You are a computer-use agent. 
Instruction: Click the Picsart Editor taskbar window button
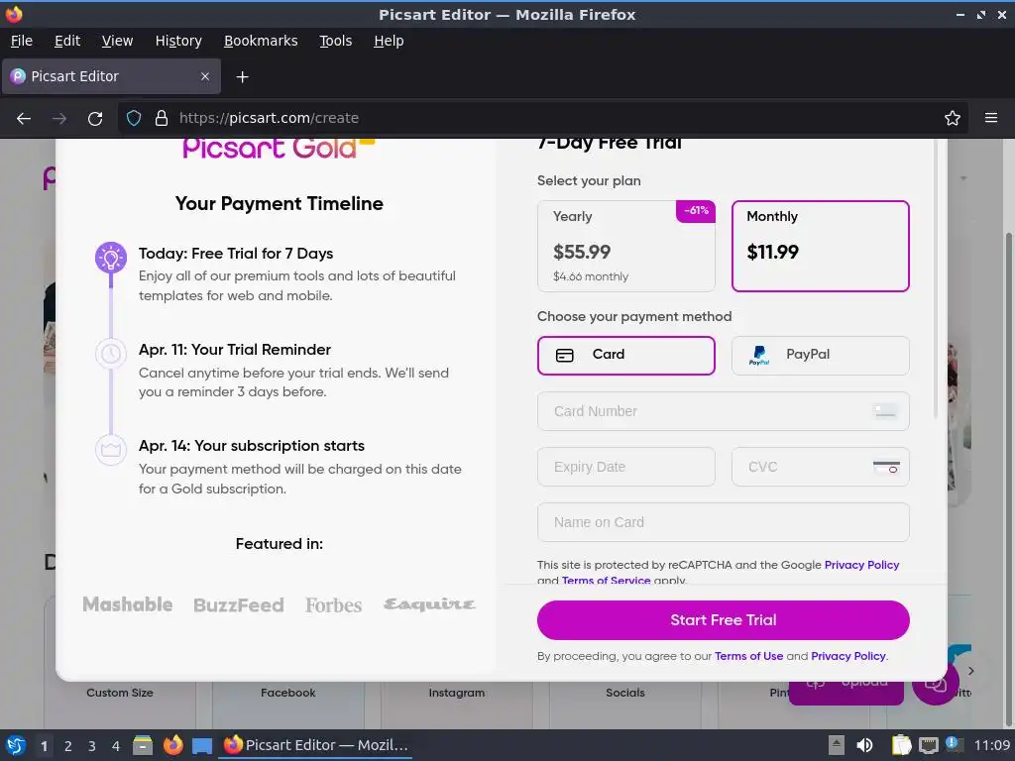click(x=316, y=745)
